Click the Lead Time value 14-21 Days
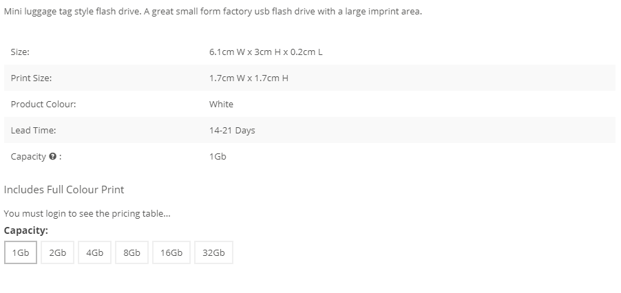 pos(232,131)
